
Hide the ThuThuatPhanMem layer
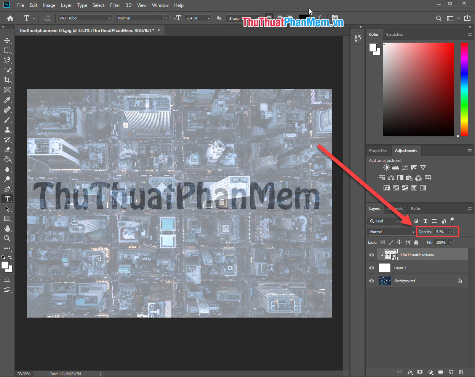point(371,254)
